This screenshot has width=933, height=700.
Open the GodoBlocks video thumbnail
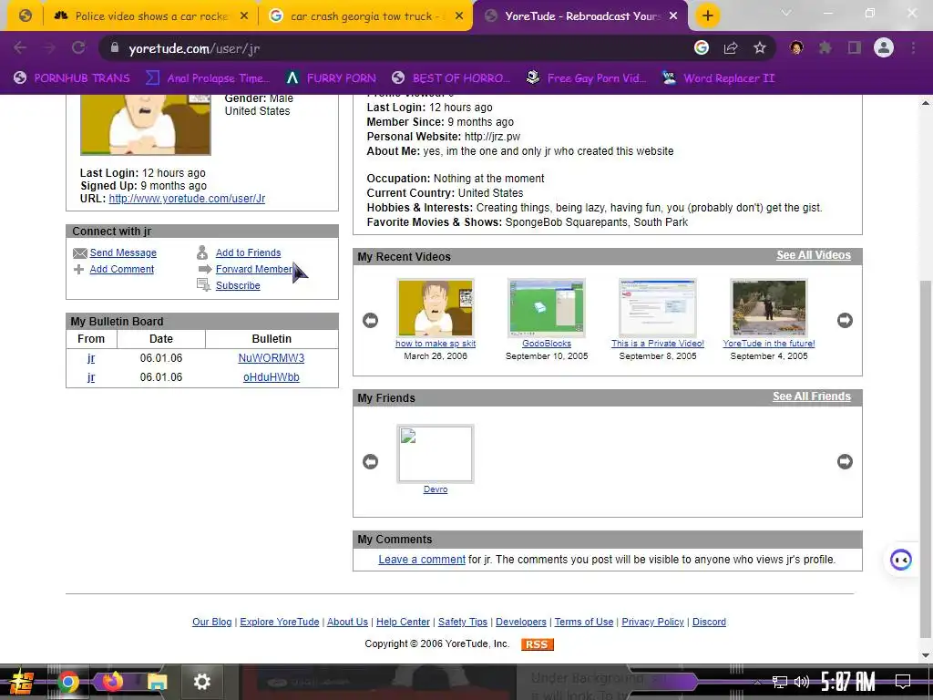pos(547,308)
